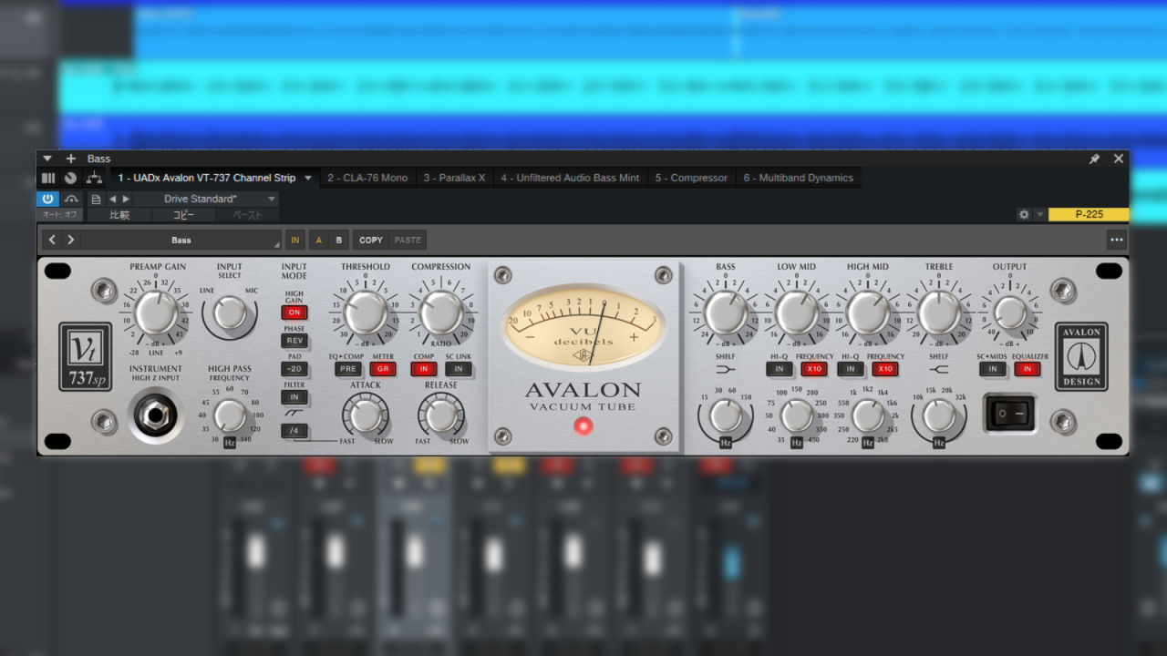The width and height of the screenshot is (1167, 656).
Task: Click the High Mid gain knob
Action: point(867,313)
